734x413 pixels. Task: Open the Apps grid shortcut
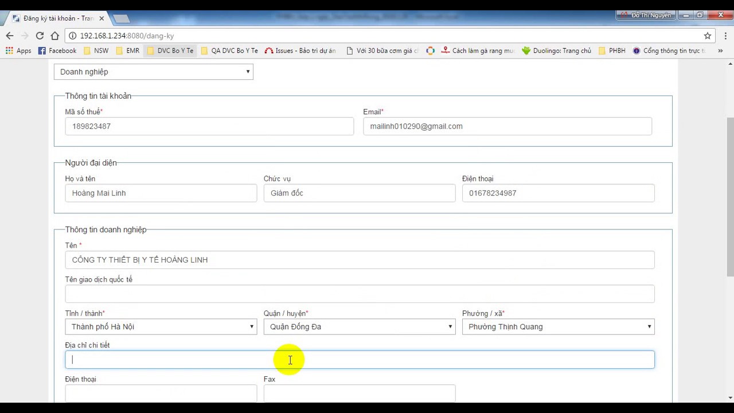[18, 50]
